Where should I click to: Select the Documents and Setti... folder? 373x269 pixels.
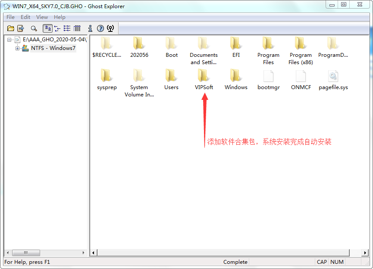204,51
